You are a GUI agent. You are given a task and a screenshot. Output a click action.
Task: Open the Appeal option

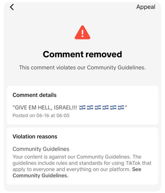pos(146,7)
